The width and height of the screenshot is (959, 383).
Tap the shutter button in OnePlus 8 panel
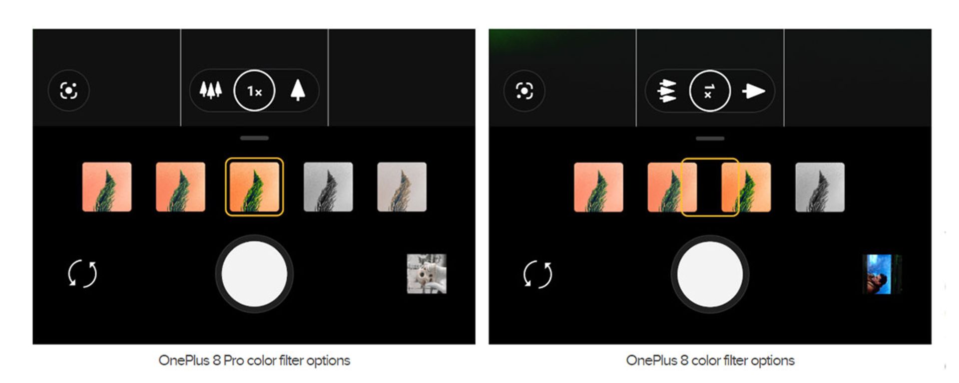(710, 274)
